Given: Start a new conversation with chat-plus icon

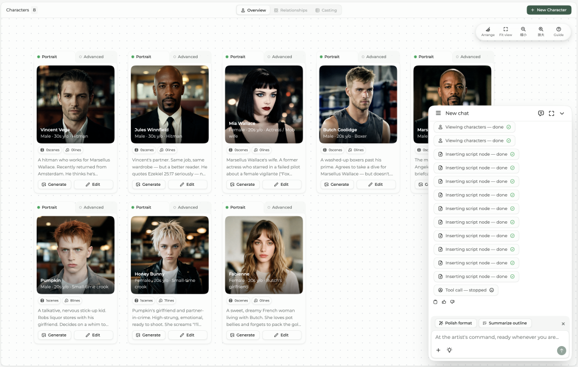Looking at the screenshot, I should [541, 113].
